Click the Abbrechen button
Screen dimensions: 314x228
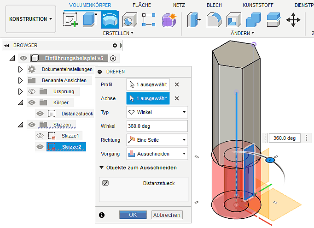click(x=167, y=215)
